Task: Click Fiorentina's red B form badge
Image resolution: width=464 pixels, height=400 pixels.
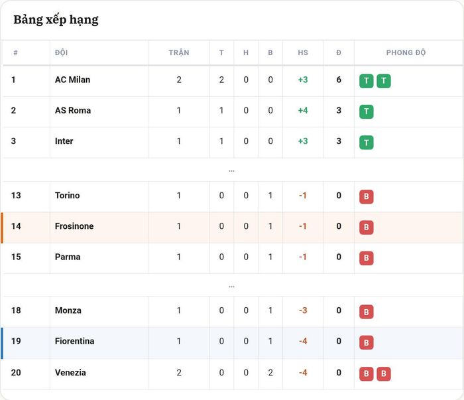Action: point(367,342)
